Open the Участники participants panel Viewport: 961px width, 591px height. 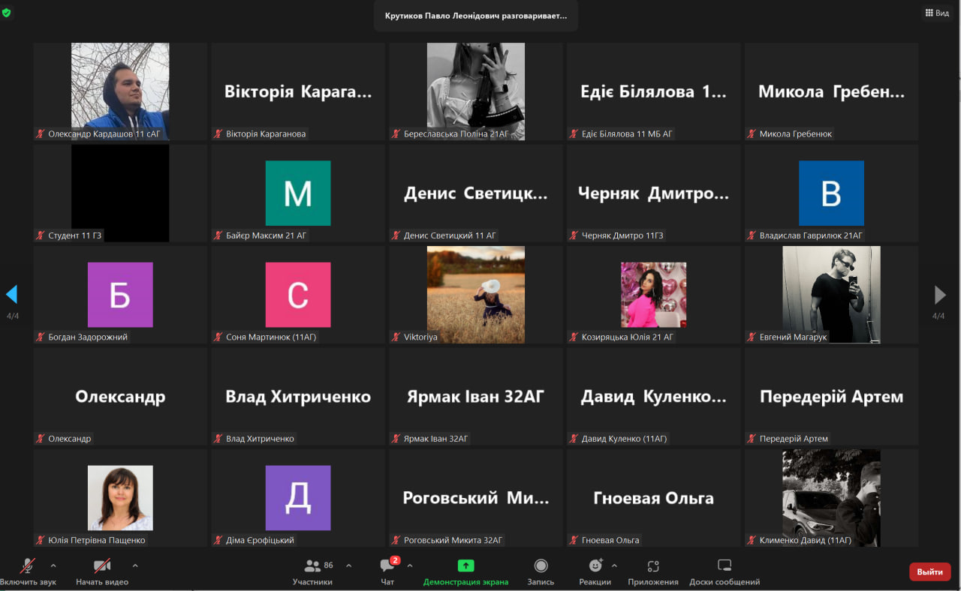pos(312,571)
